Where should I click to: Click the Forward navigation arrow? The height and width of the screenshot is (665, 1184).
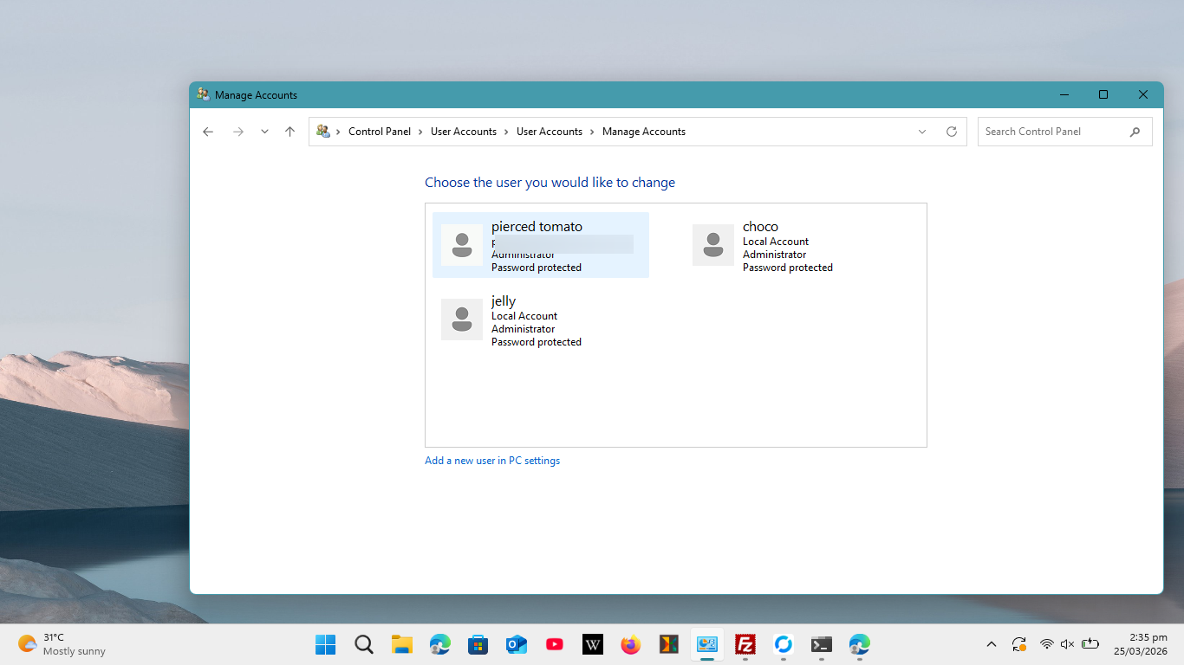[238, 132]
